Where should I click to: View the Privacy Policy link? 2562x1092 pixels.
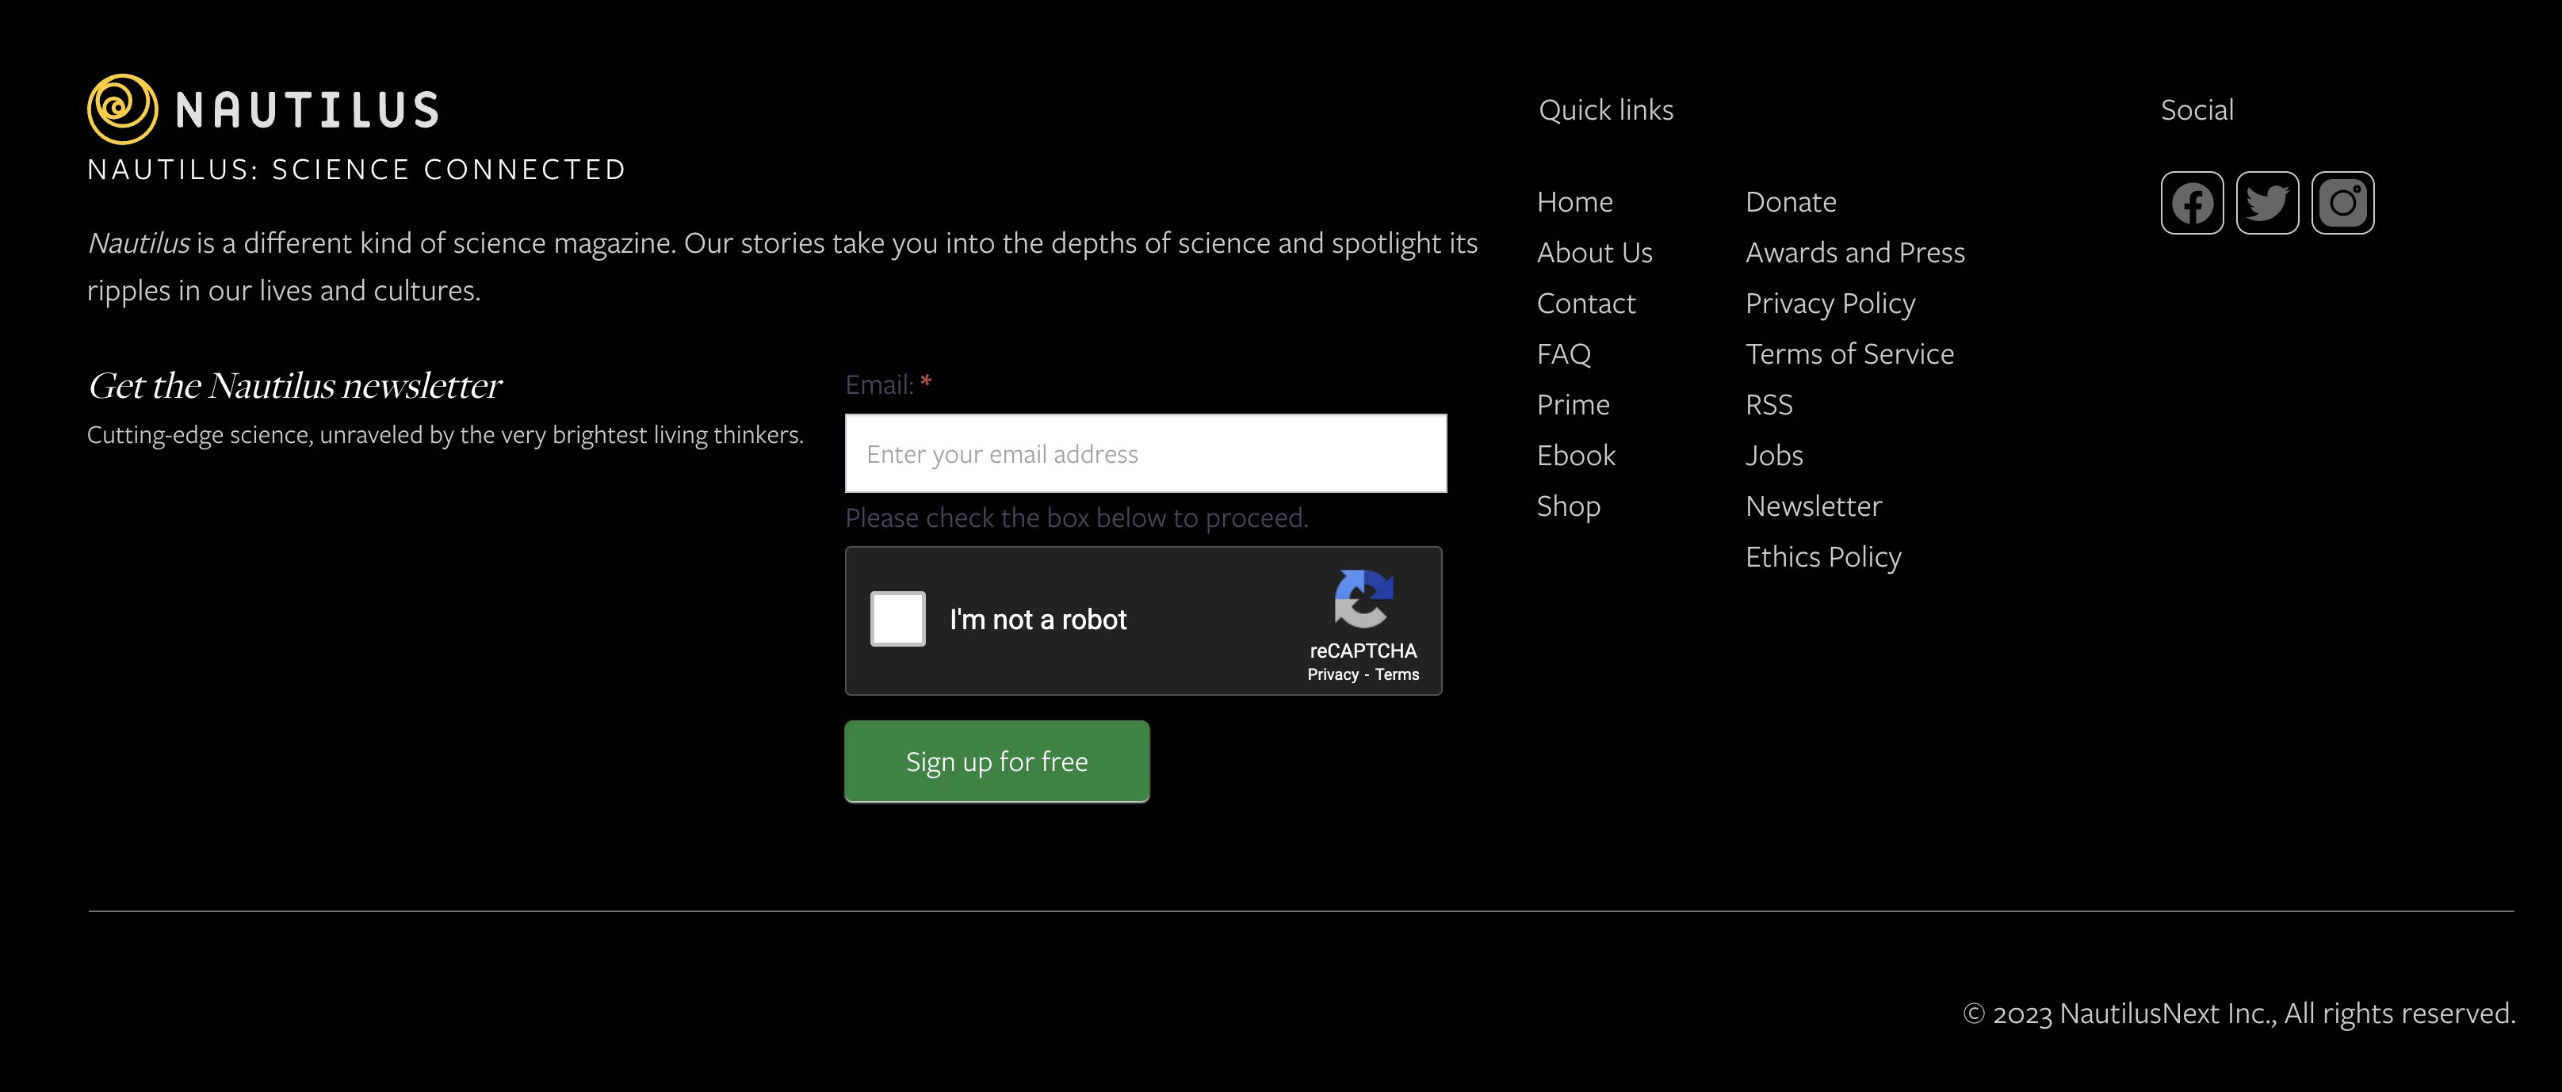pyautogui.click(x=1830, y=304)
